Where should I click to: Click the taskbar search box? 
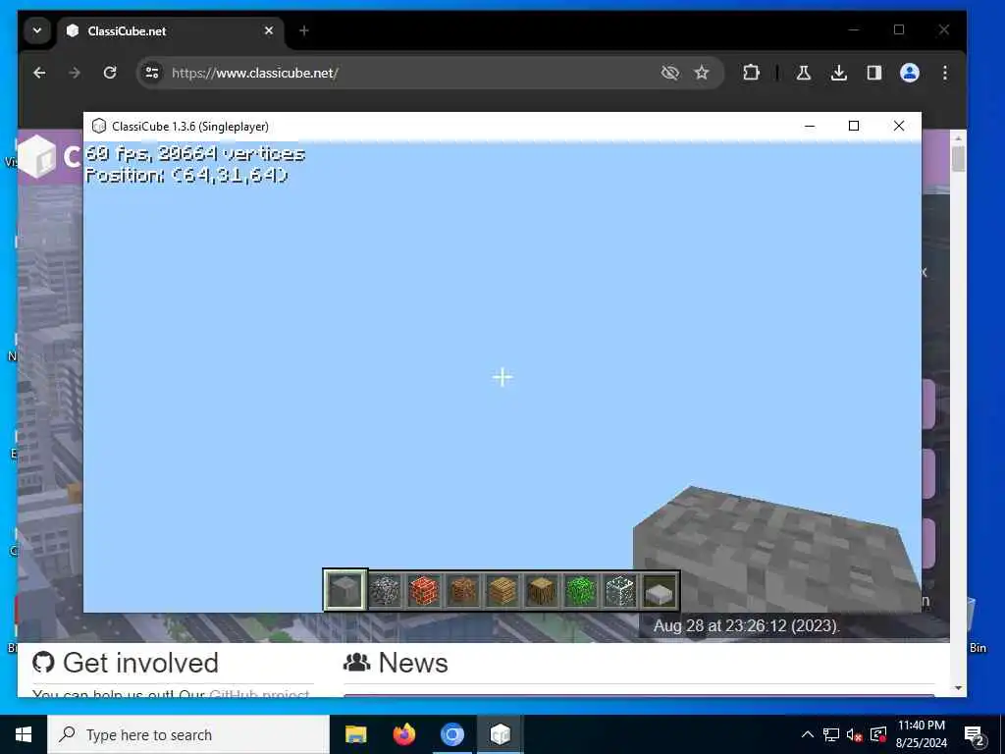(x=188, y=734)
